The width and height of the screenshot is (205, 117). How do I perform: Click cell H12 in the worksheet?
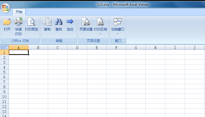pos(155,106)
